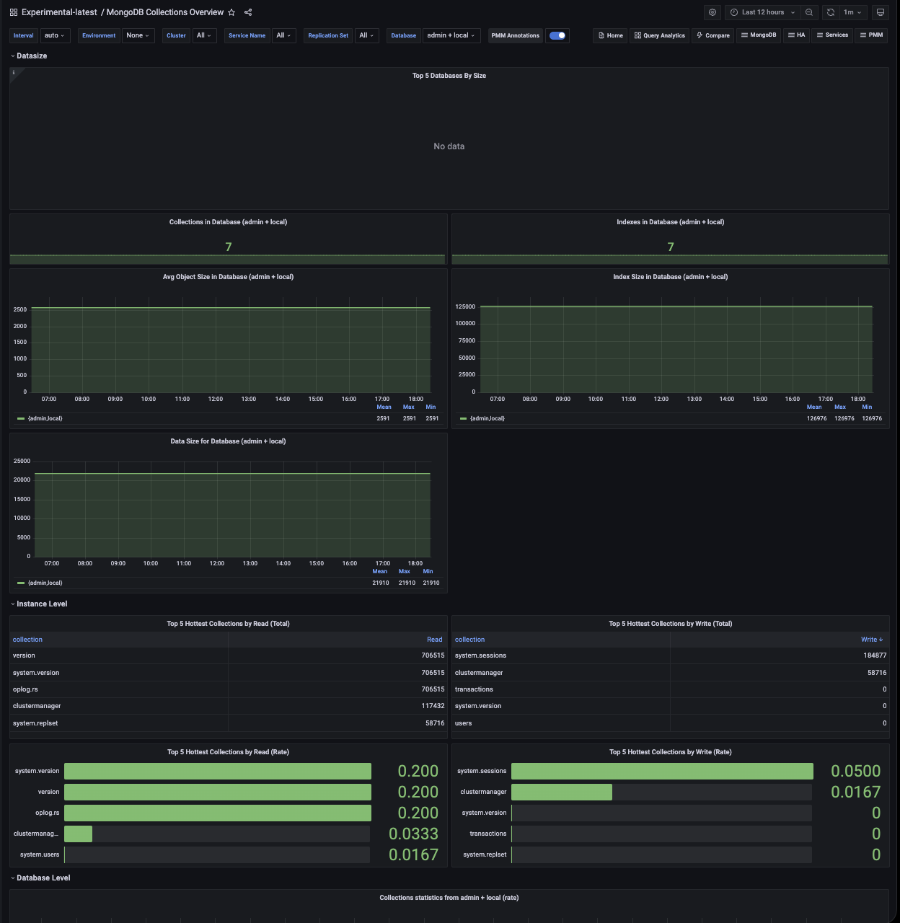Collapse the Instance Level section

pos(41,604)
